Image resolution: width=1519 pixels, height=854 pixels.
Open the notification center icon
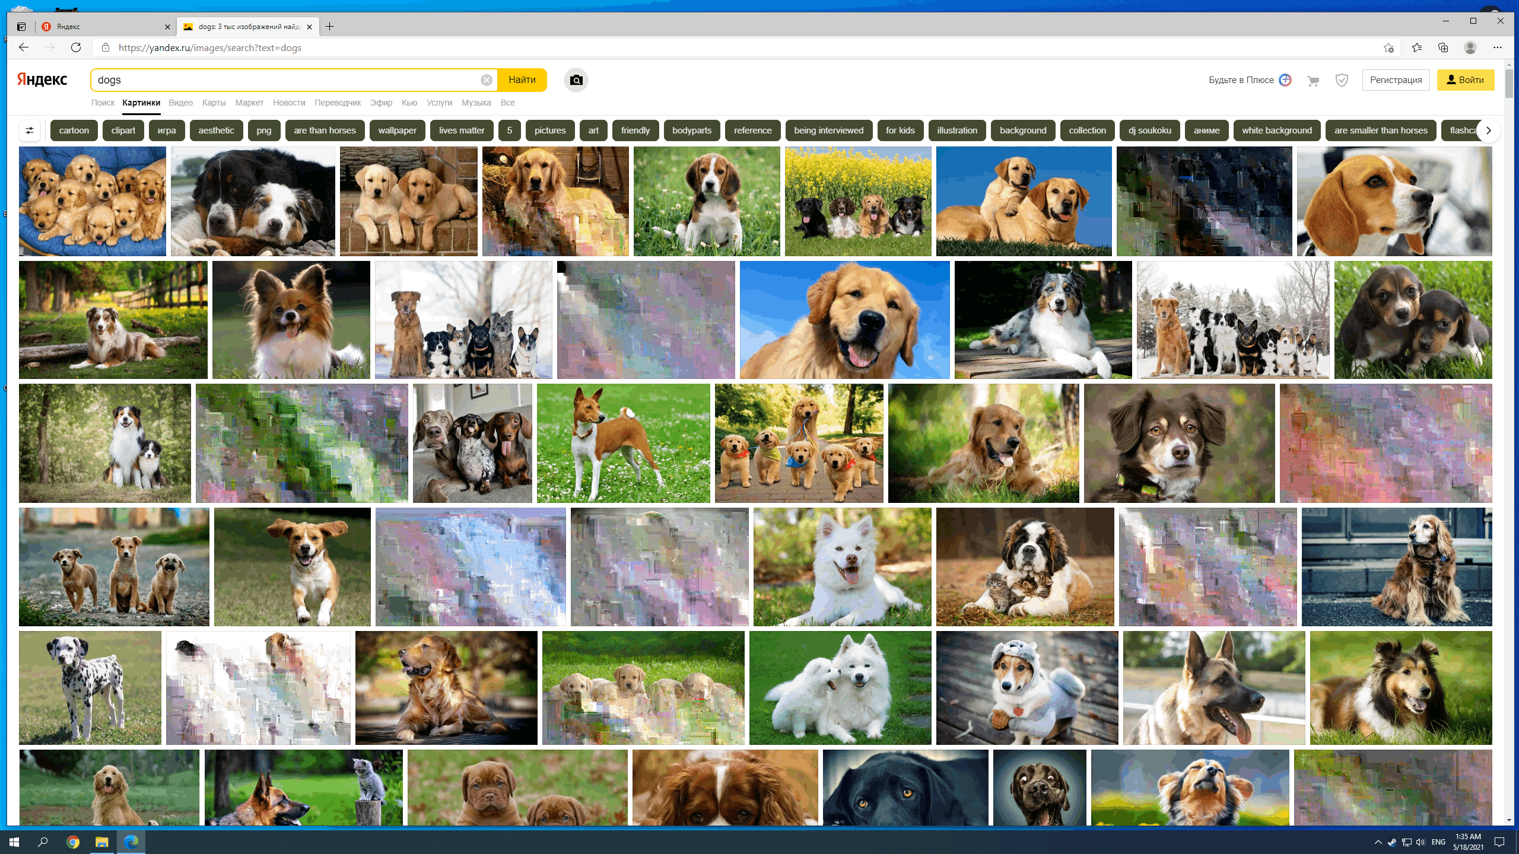(x=1499, y=842)
